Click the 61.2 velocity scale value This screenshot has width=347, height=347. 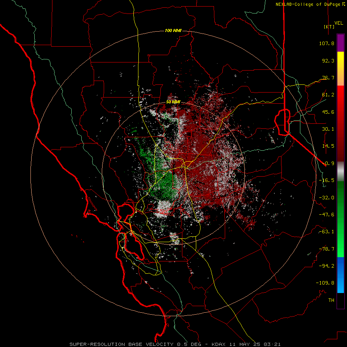[x=328, y=95]
